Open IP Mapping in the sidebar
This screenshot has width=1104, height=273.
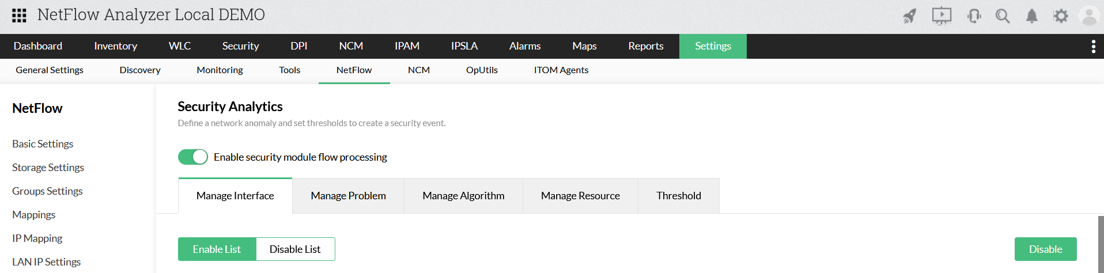point(37,238)
